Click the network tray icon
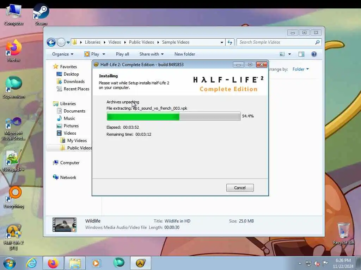 [x=308, y=264]
